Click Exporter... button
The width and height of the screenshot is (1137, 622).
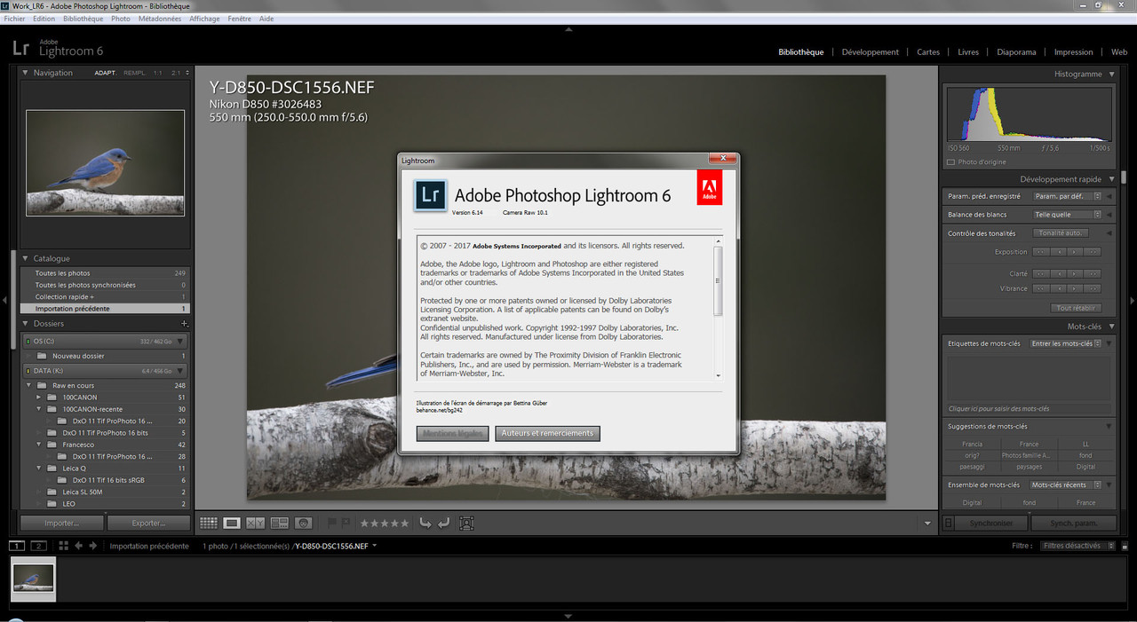coord(149,524)
